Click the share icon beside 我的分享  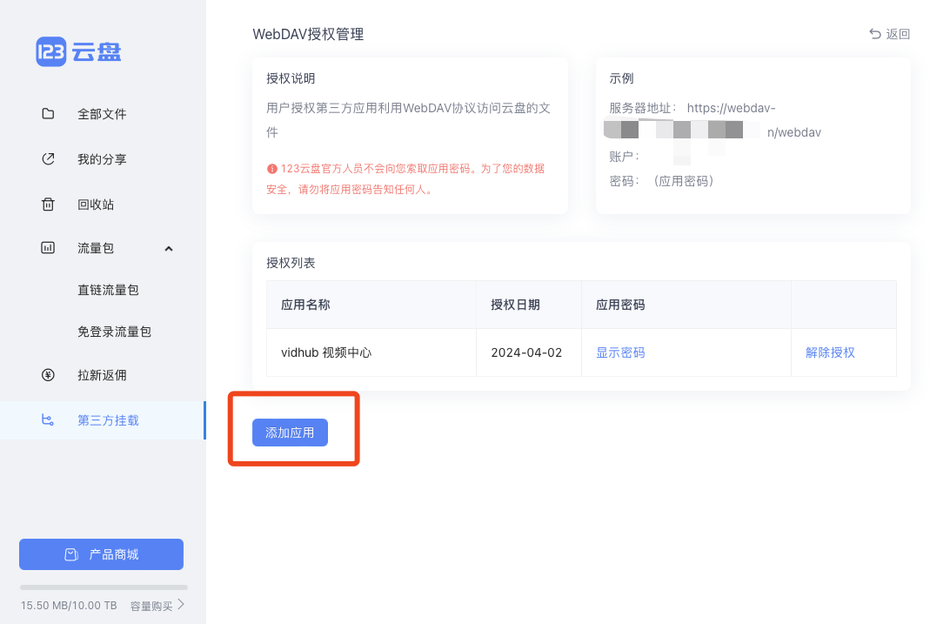(x=49, y=159)
